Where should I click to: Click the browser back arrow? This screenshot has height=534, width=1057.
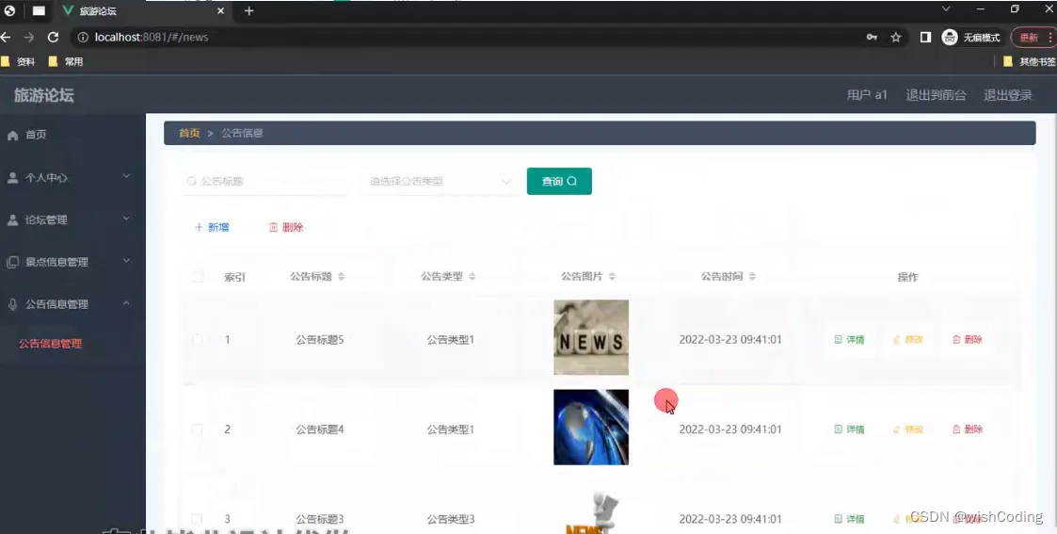point(6,37)
